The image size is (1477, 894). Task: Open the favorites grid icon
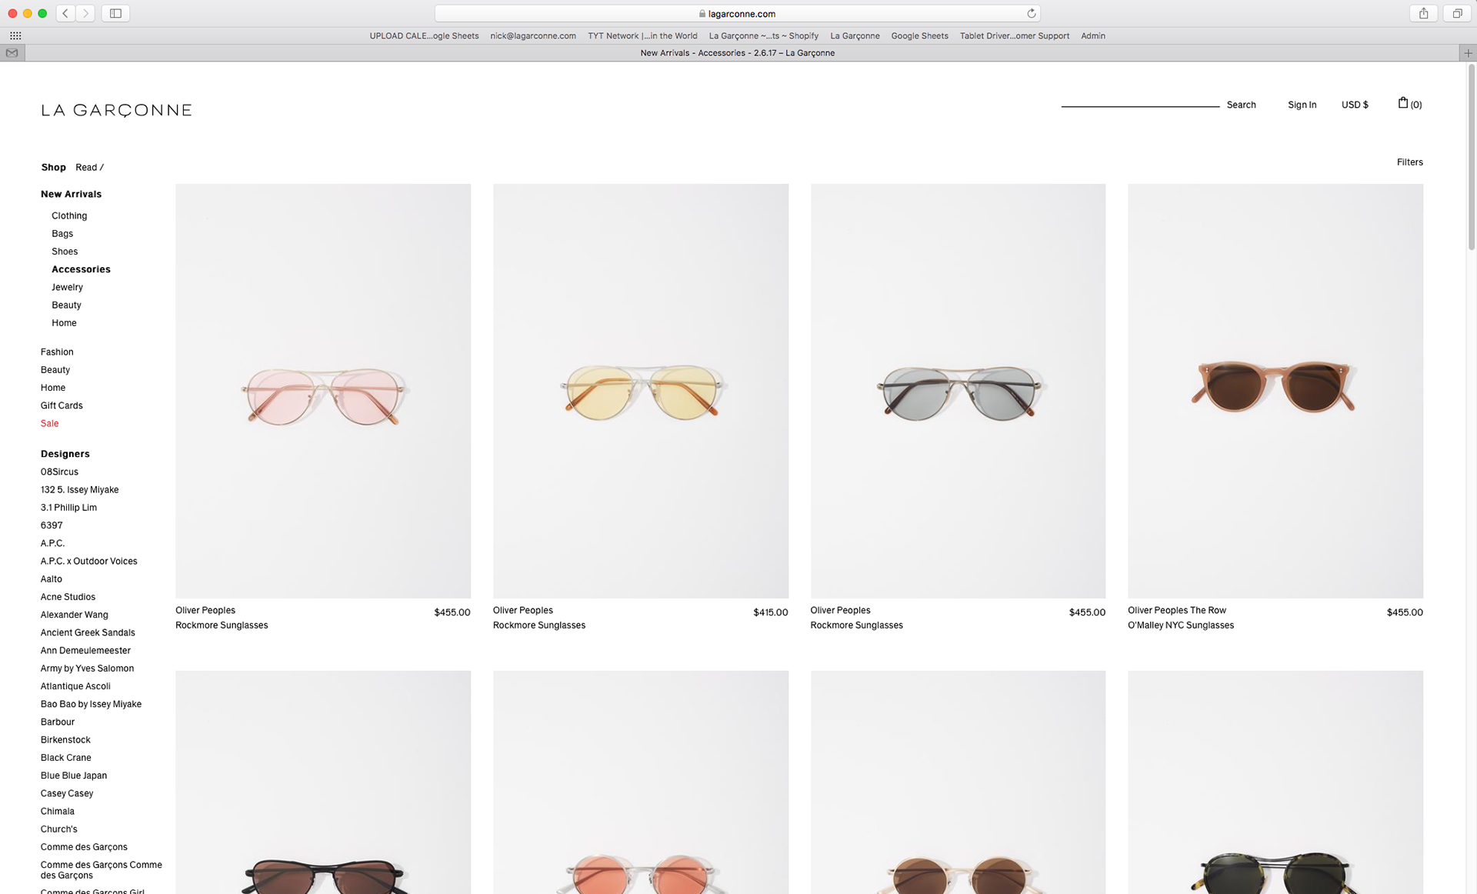click(15, 35)
